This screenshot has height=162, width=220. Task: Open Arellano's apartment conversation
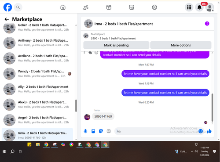[x=37, y=58]
